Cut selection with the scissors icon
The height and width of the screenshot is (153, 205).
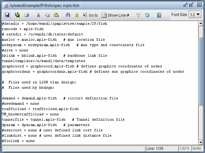[38, 15]
